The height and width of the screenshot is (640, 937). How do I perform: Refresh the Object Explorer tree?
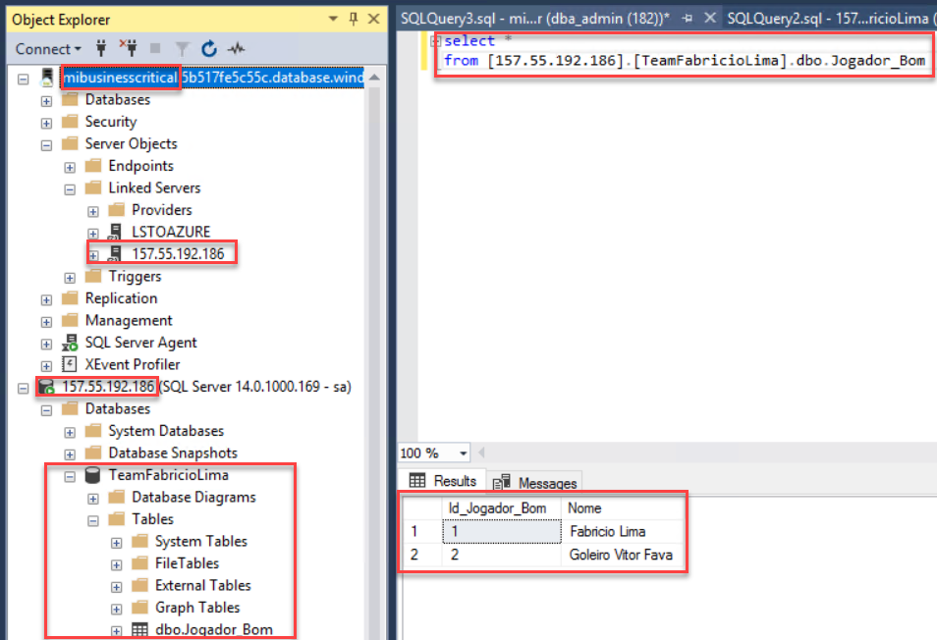209,48
